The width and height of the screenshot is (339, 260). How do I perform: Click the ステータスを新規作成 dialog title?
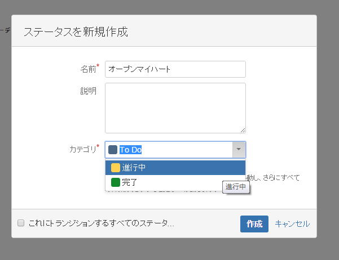[x=76, y=32]
